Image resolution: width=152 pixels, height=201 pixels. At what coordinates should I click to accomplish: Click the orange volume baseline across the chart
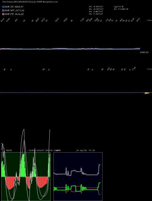click(x=76, y=93)
